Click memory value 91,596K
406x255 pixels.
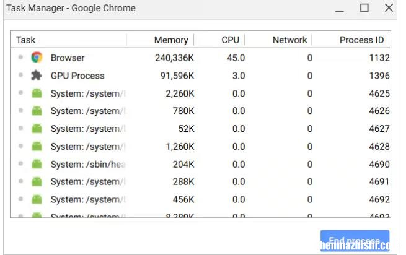coord(177,76)
